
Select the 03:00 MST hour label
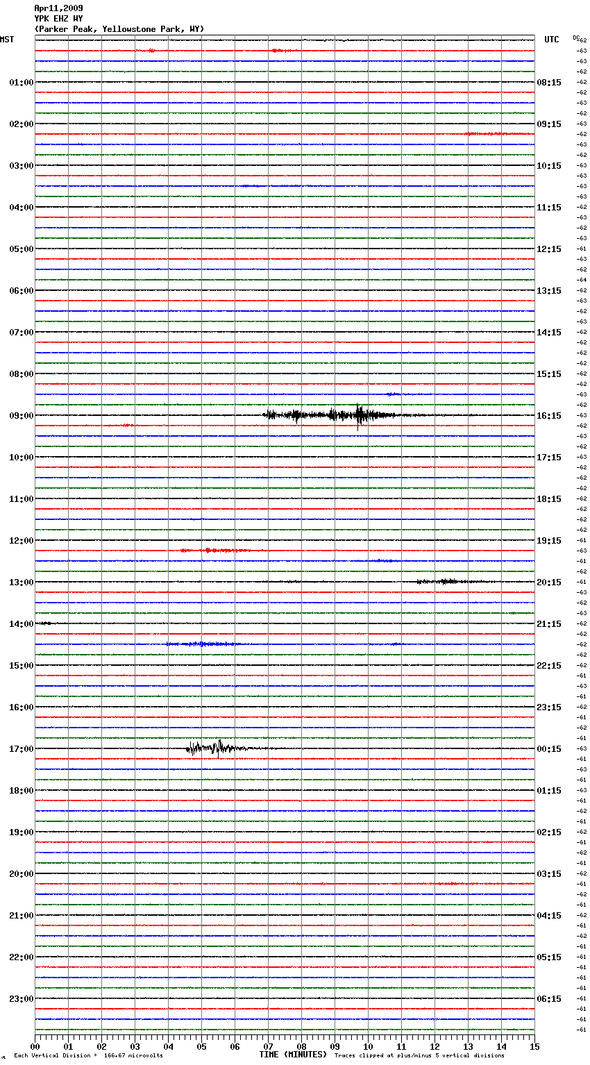pyautogui.click(x=22, y=166)
